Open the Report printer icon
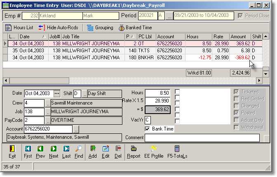The image size is (277, 177). [x=134, y=149]
